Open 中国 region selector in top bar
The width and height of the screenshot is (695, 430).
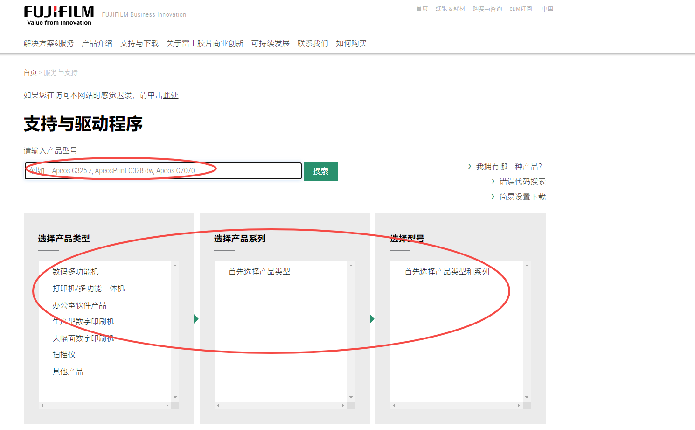pyautogui.click(x=547, y=9)
